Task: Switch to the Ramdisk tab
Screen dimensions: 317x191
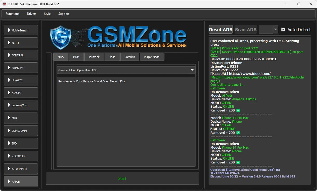Action: click(x=129, y=57)
